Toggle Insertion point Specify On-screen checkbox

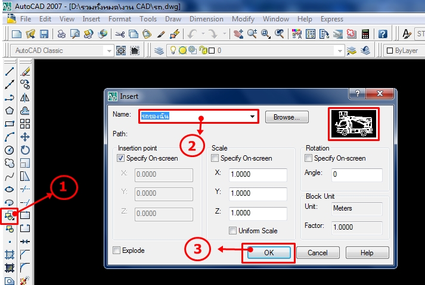[120, 158]
